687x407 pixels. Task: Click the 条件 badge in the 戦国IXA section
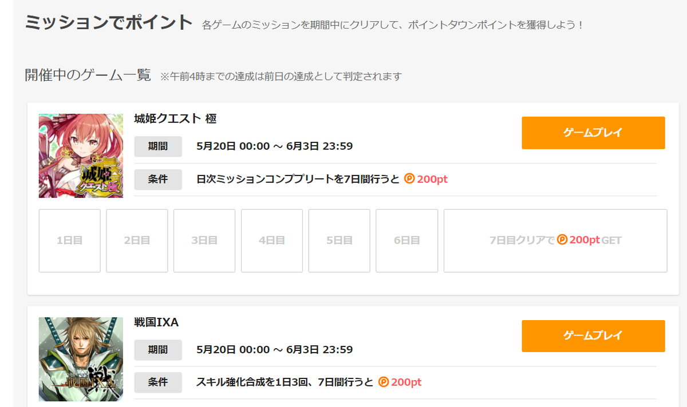tap(158, 382)
